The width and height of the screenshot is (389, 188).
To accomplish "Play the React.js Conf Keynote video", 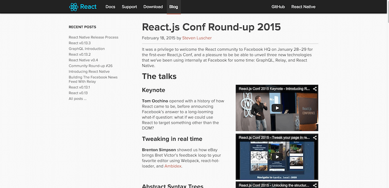I will [277, 108].
